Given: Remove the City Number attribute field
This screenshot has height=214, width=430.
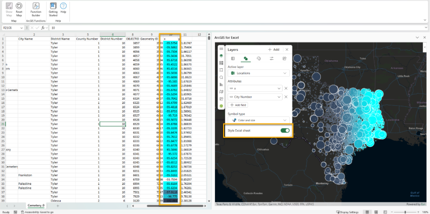Looking at the screenshot, I should (286, 97).
